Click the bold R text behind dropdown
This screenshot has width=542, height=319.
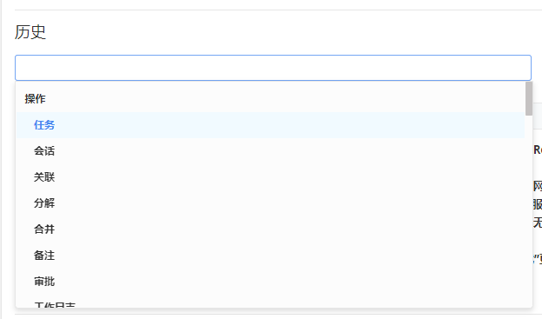[538, 150]
